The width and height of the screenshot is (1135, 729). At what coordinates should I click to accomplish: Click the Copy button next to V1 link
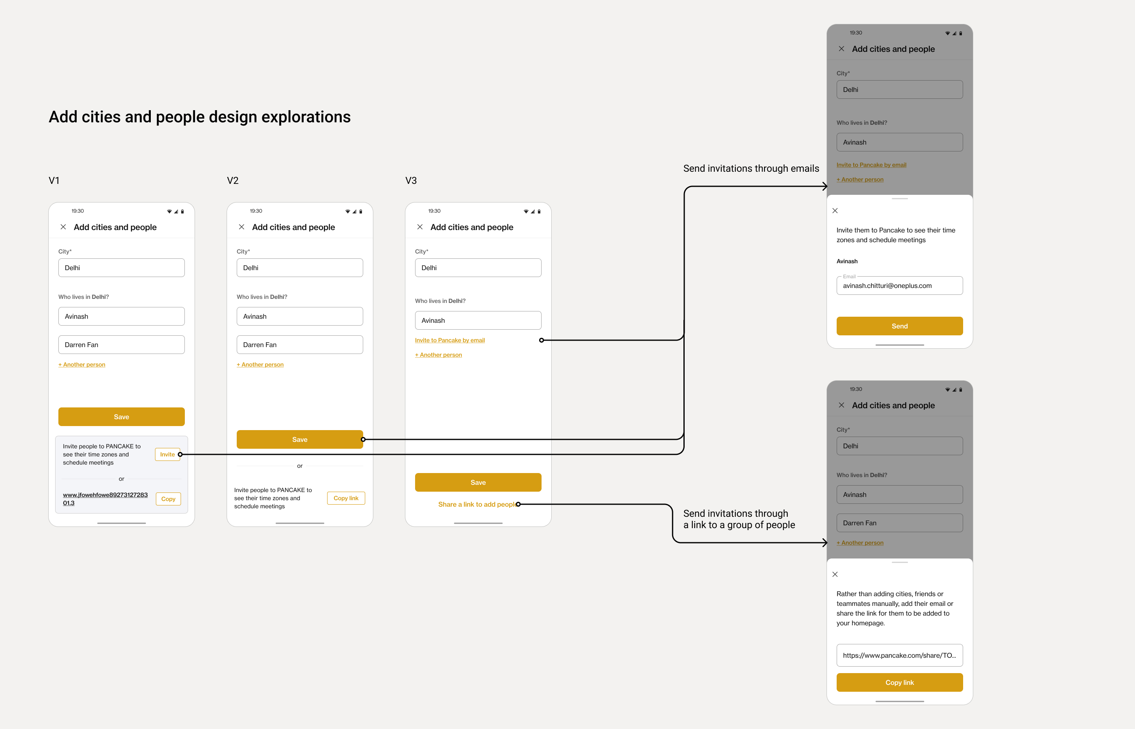pos(168,499)
